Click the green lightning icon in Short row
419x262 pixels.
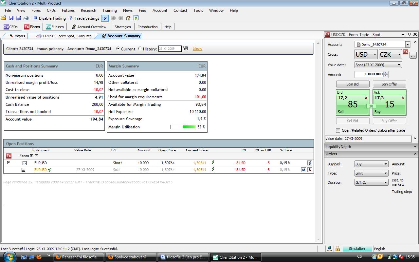(x=213, y=162)
